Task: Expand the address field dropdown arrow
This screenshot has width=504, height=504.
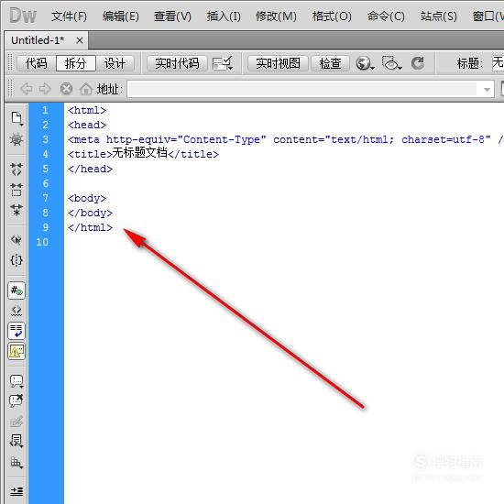Action: [x=487, y=90]
